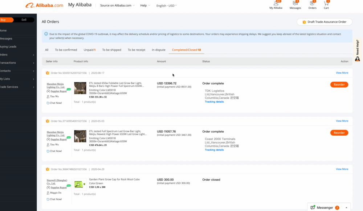This screenshot has height=211, width=363.
Task: Click contact name Maggie Du
Action: [x=56, y=193]
